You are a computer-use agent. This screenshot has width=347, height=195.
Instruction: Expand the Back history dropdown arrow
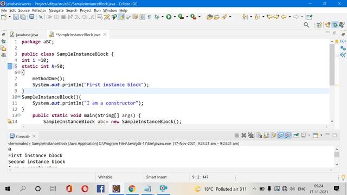290,17
